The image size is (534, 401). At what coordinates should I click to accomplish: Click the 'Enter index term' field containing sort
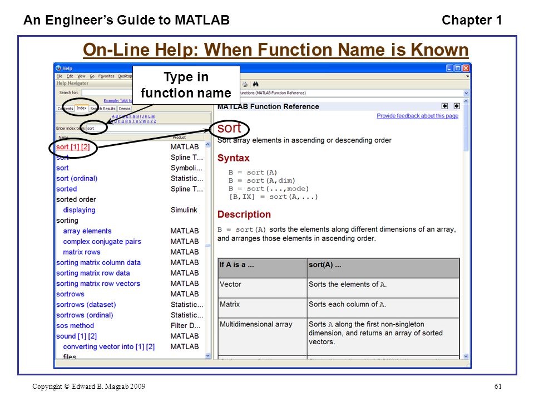[x=148, y=128]
